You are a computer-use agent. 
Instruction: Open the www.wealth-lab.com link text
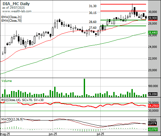[17, 11]
